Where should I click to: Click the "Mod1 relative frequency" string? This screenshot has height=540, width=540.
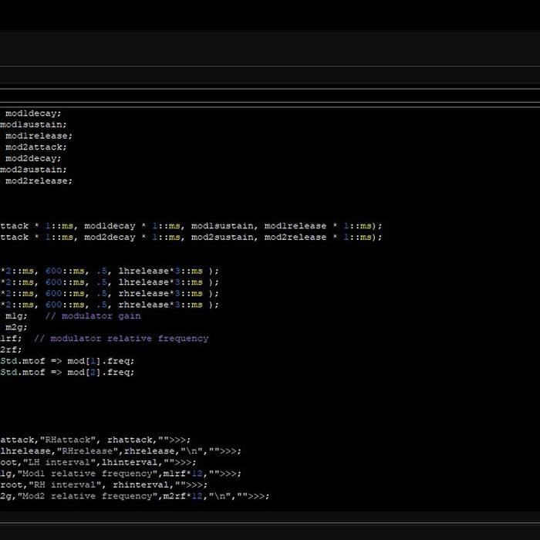[86, 474]
